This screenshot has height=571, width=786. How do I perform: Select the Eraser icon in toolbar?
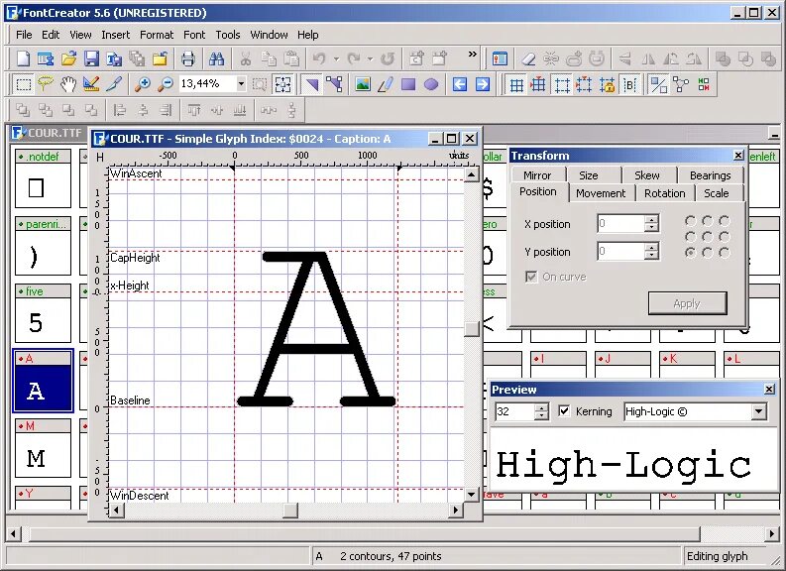528,58
